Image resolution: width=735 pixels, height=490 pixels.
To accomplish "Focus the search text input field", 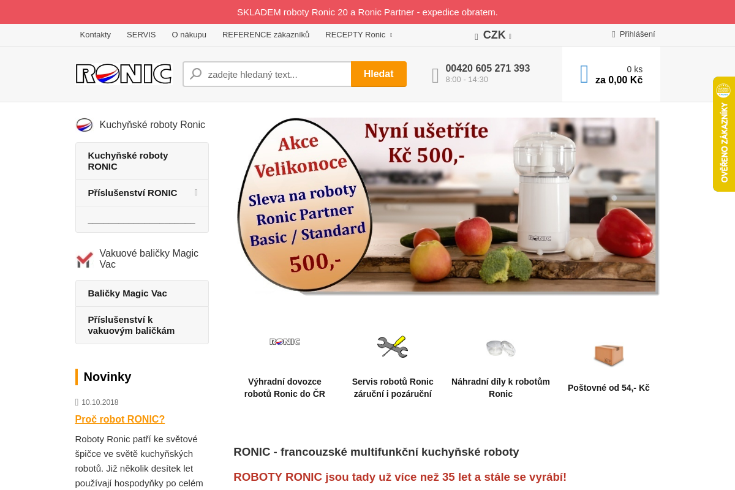I will 267,74.
